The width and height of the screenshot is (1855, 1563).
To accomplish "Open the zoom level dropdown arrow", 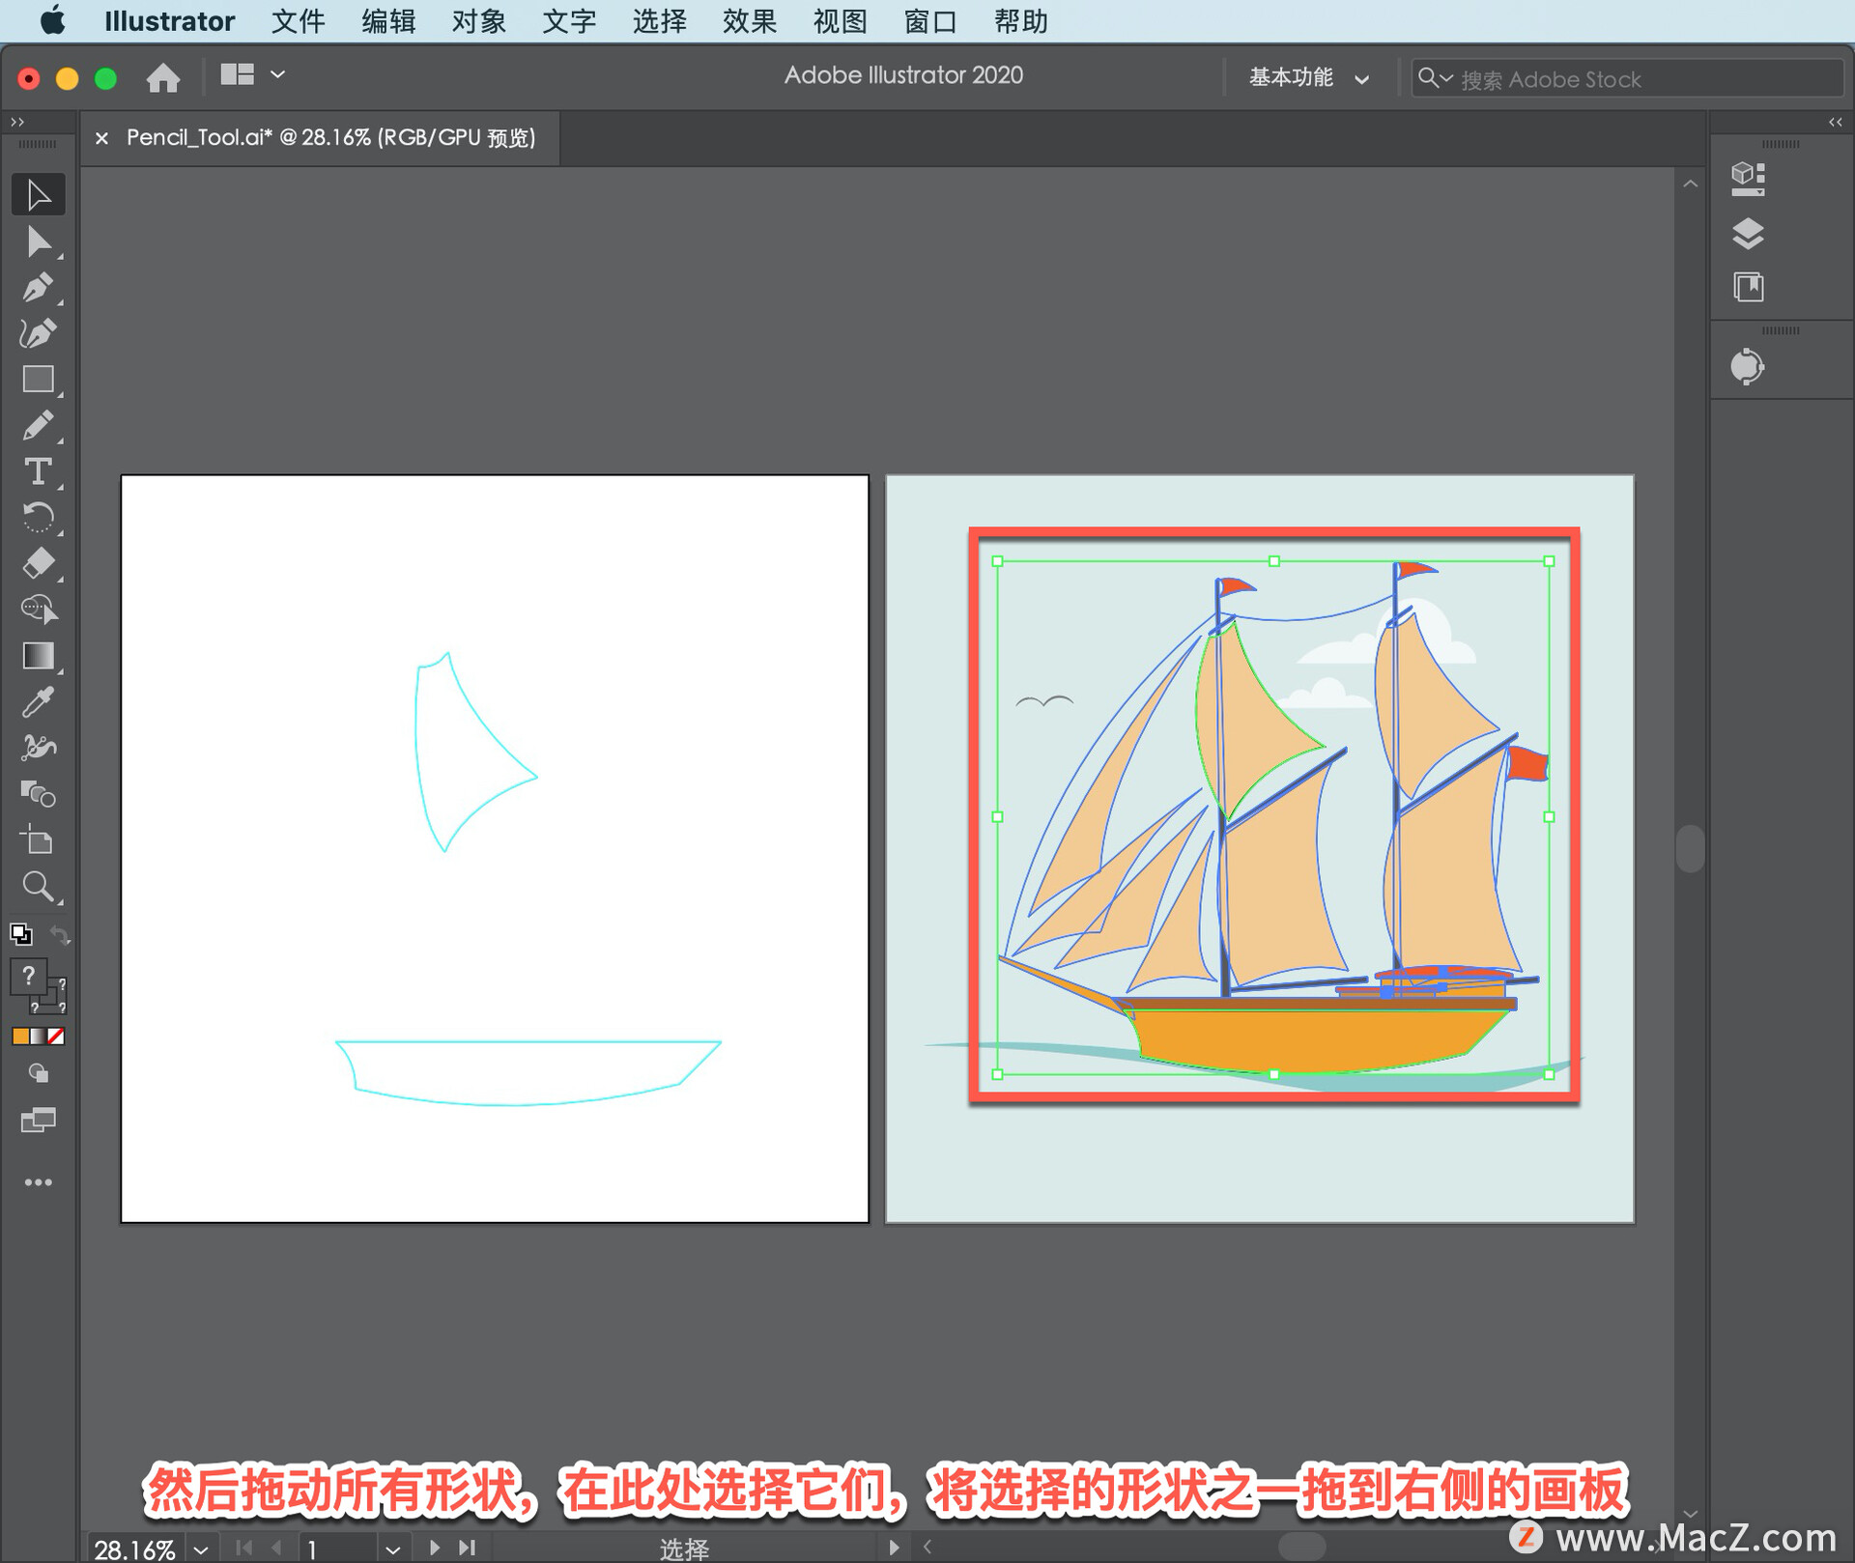I will pyautogui.click(x=201, y=1549).
